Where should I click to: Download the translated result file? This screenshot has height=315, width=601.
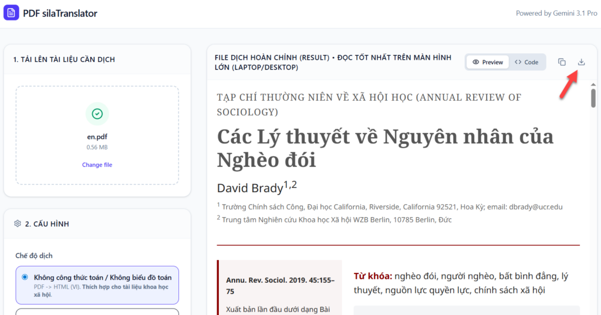pyautogui.click(x=581, y=62)
